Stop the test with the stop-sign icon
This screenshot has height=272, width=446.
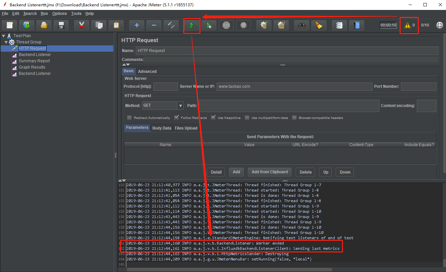pos(226,25)
